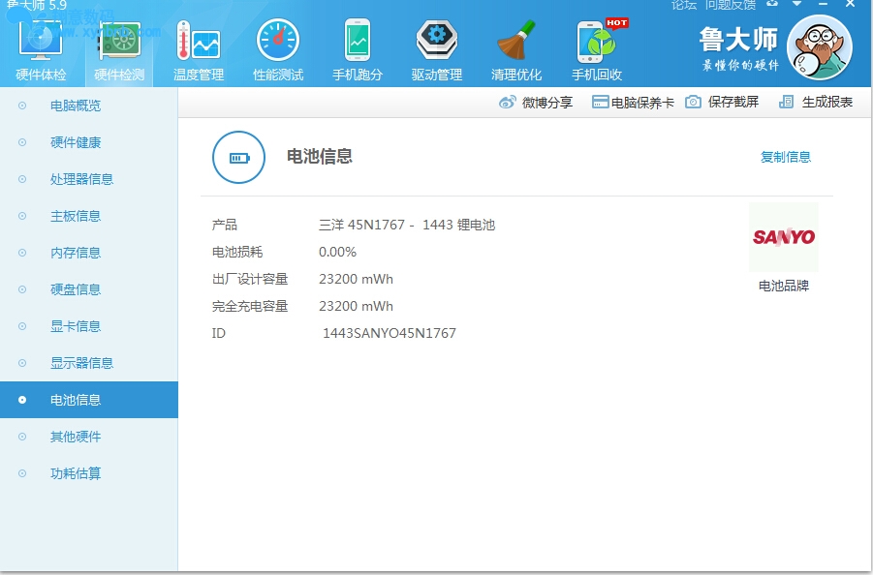Open the 电脑概览 sidebar item

coord(76,106)
